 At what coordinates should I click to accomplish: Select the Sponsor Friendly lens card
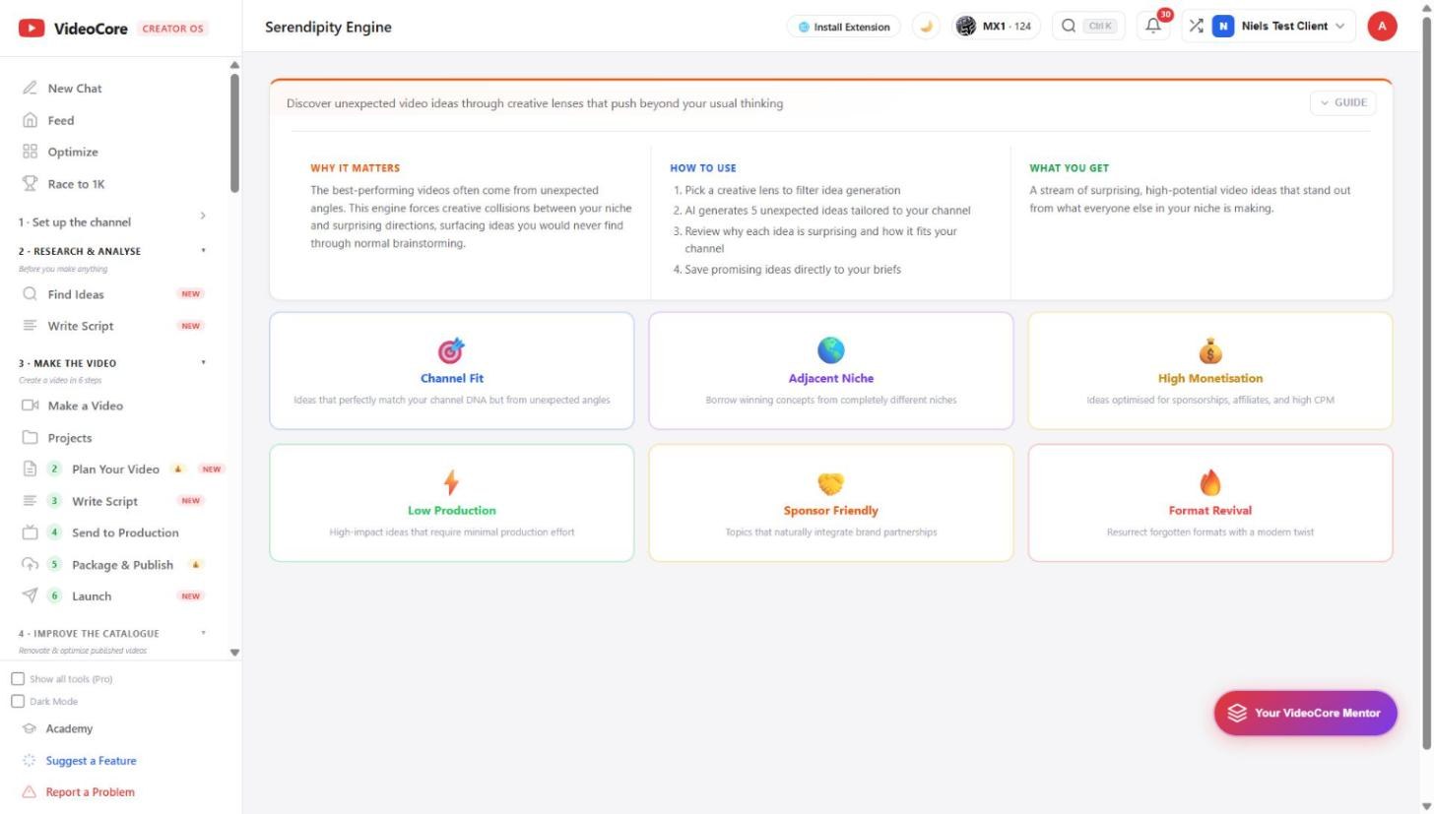click(x=831, y=503)
